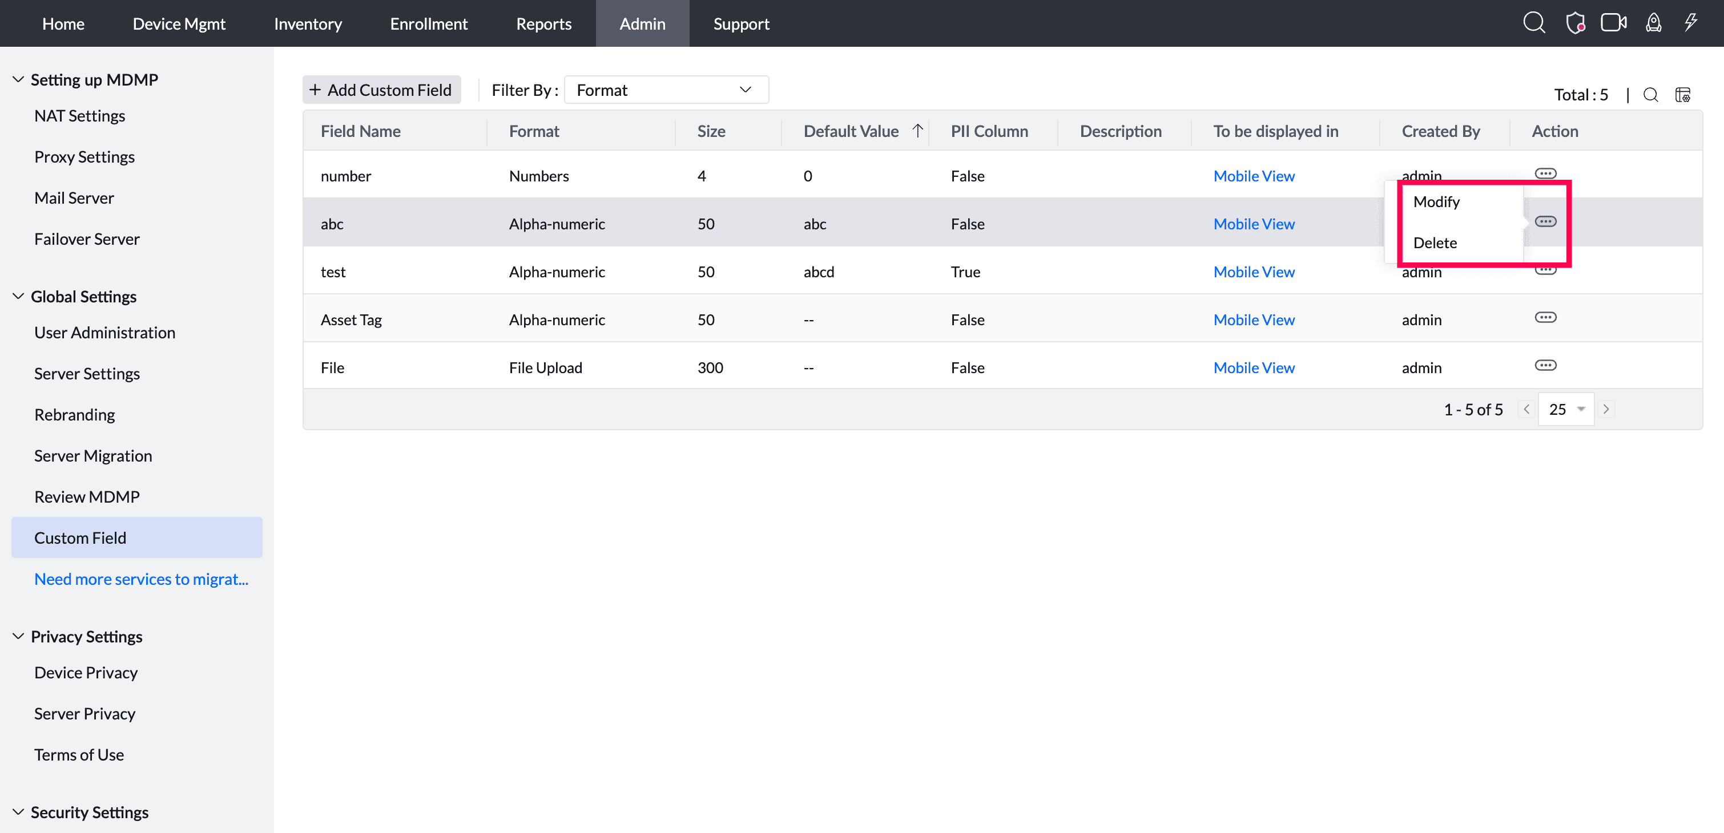The height and width of the screenshot is (833, 1724).
Task: Go to previous page arrow
Action: [x=1526, y=409]
